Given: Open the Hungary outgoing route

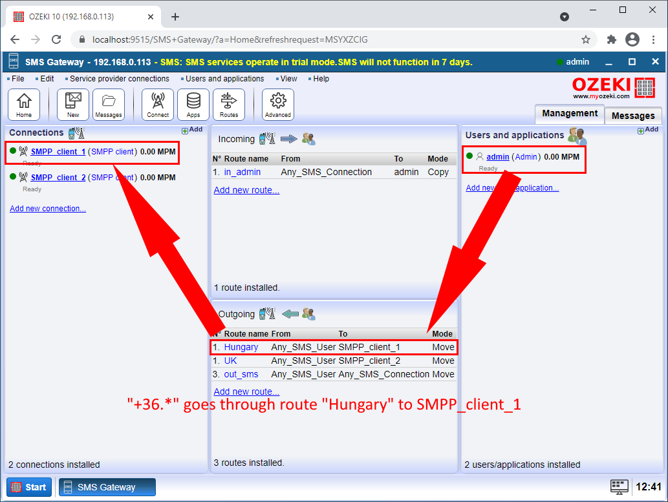Looking at the screenshot, I should coord(241,347).
